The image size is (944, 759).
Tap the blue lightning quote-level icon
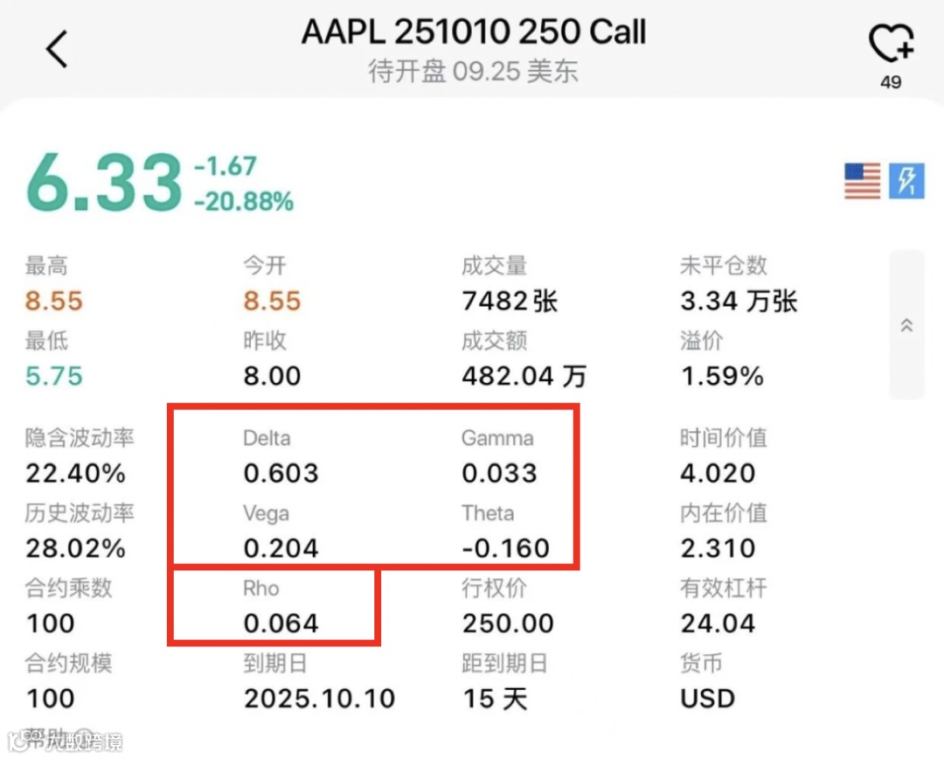pyautogui.click(x=906, y=181)
